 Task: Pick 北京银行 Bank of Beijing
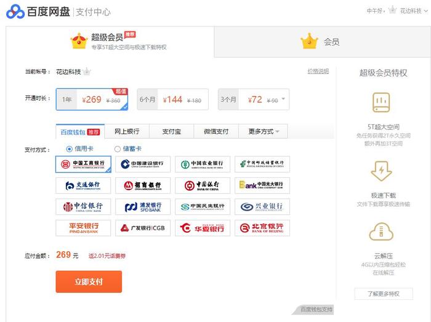click(262, 228)
